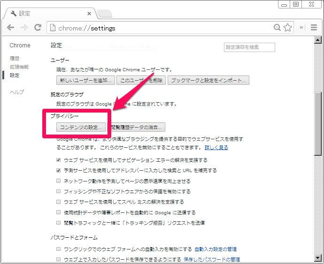Open 拡張機能 in the sidebar
This screenshot has width=324, height=264.
19,67
